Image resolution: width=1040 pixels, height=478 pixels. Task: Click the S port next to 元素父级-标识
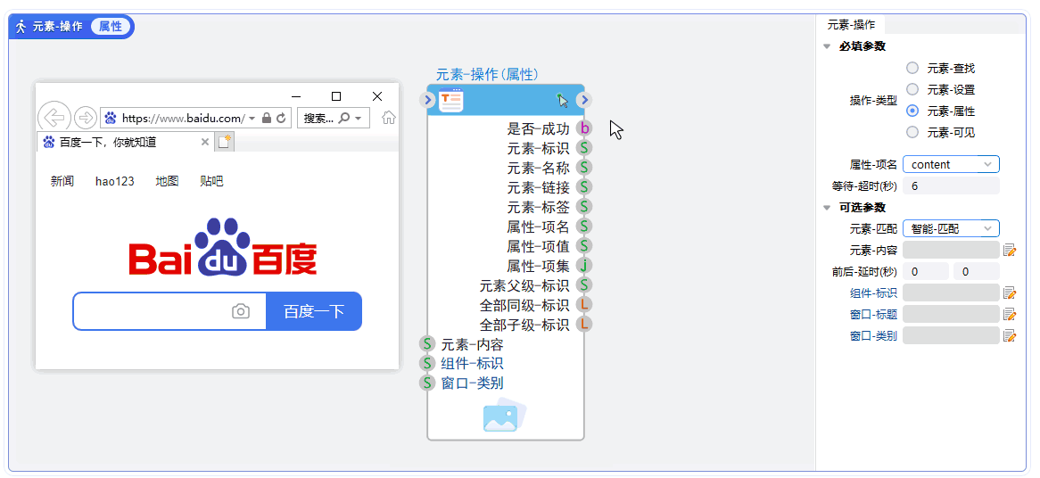coord(583,285)
